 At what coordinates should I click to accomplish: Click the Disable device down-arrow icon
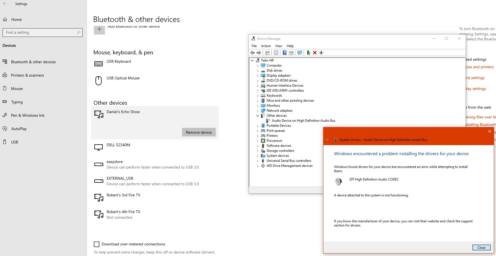click(321, 53)
